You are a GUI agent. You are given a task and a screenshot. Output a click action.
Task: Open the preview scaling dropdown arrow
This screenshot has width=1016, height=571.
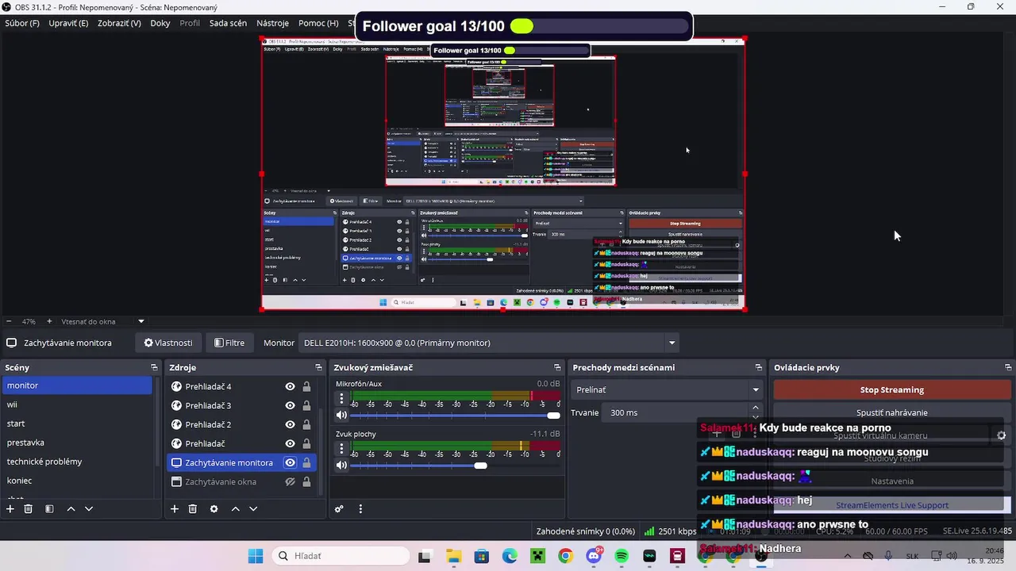[x=141, y=321]
